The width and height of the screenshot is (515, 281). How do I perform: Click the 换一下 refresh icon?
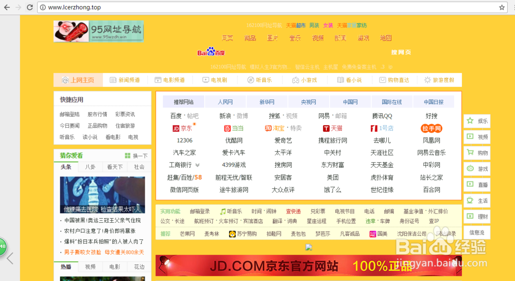coord(127,155)
